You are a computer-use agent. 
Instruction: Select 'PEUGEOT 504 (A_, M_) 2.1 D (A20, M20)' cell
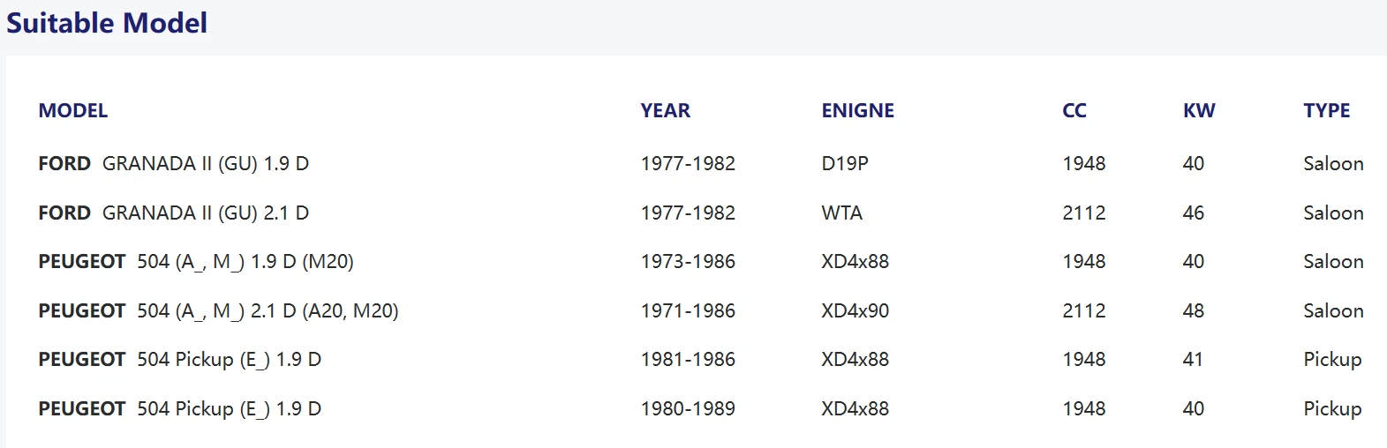218,311
